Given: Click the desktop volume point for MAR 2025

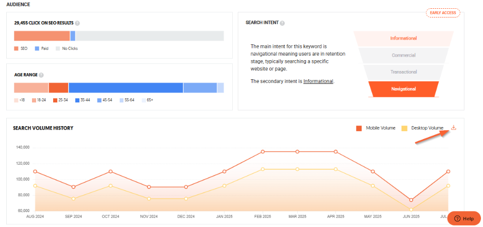Looking at the screenshot, I should click(x=297, y=169).
